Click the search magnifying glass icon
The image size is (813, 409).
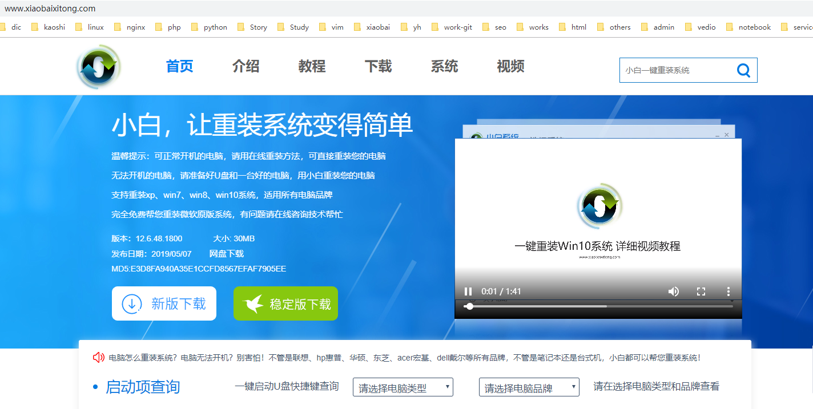(743, 70)
